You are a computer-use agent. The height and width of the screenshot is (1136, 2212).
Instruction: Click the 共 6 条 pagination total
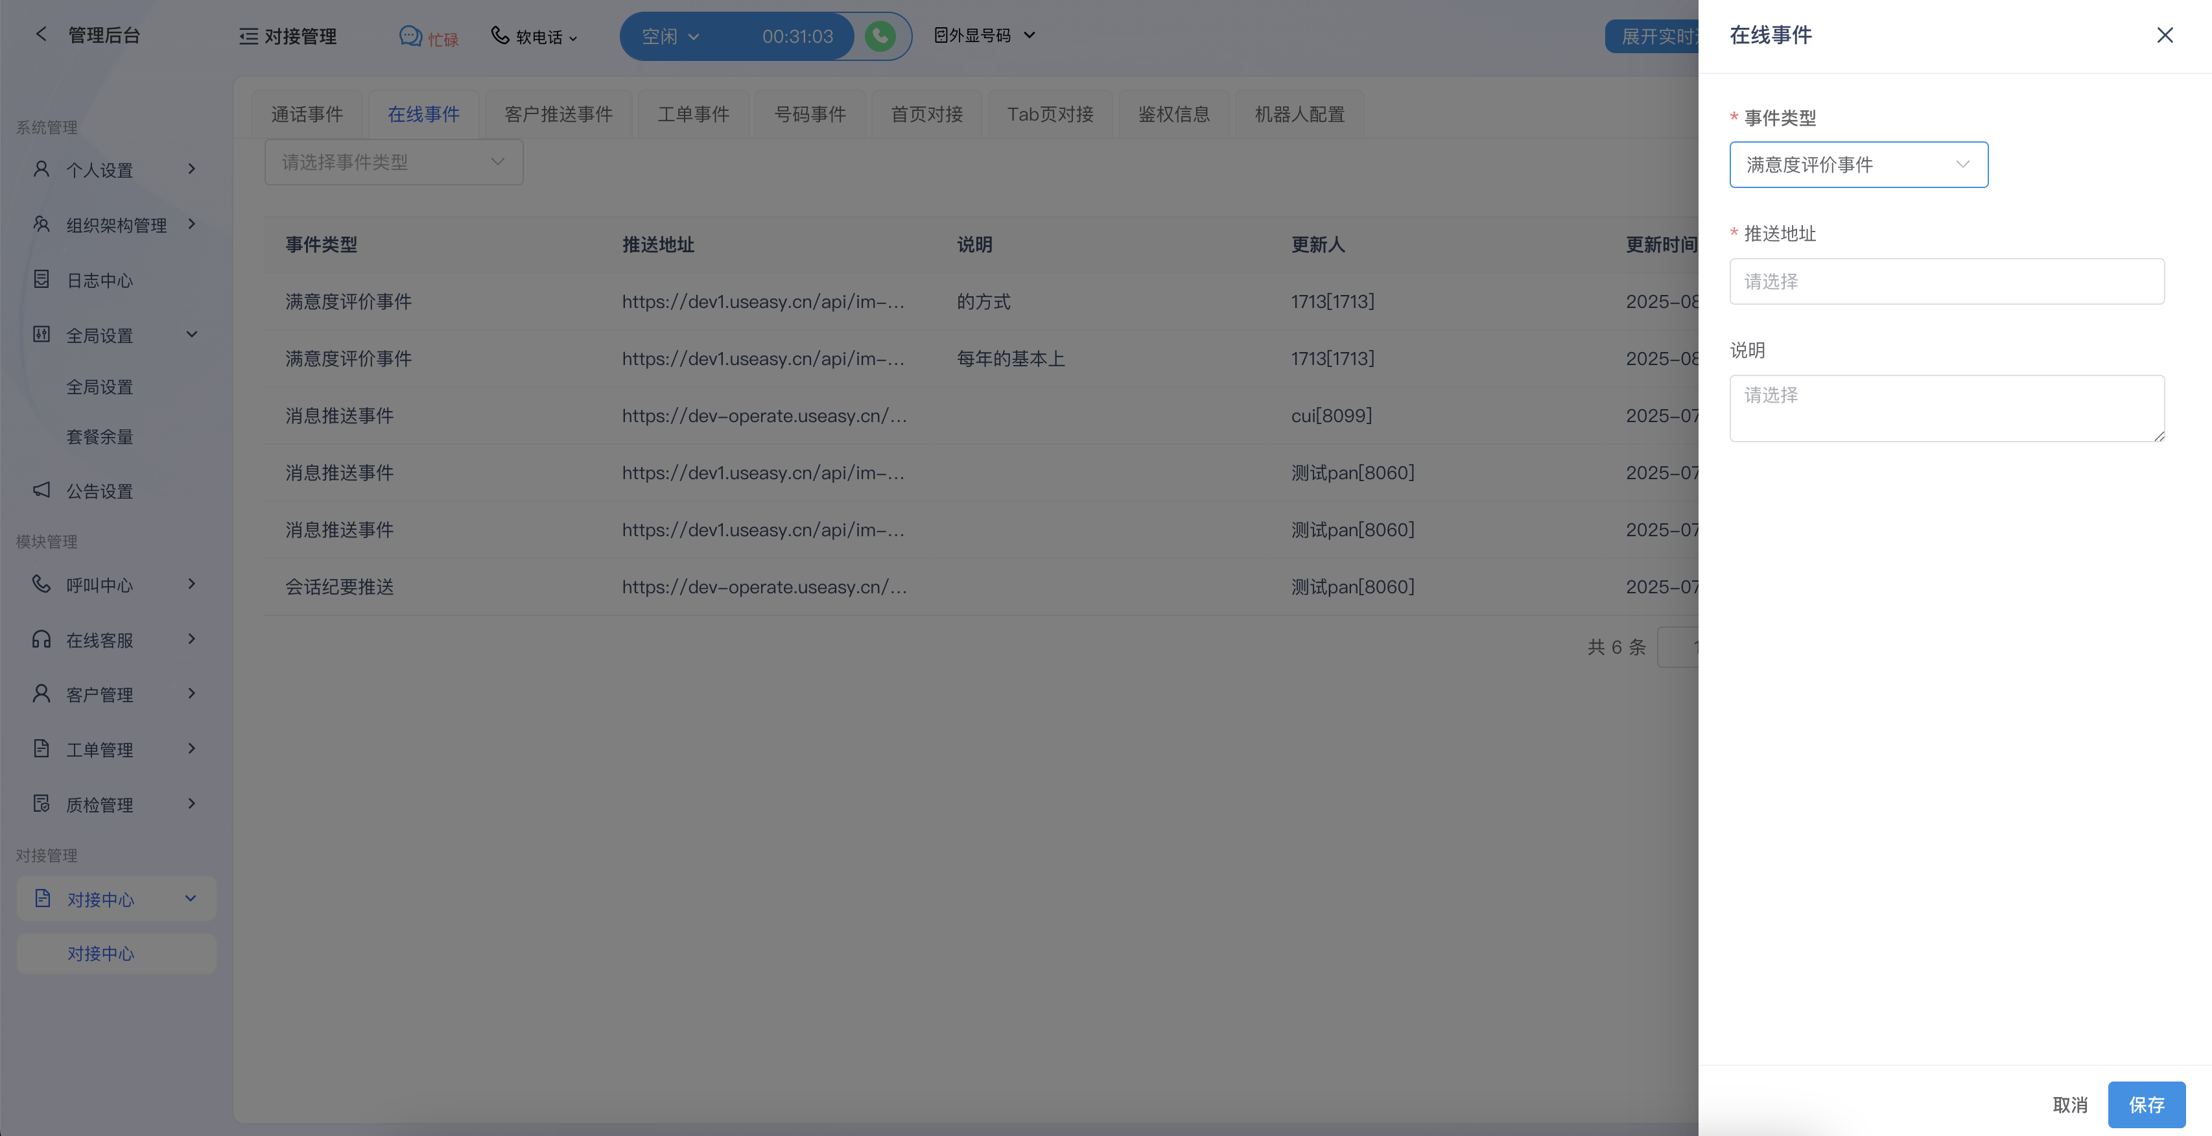pyautogui.click(x=1616, y=646)
